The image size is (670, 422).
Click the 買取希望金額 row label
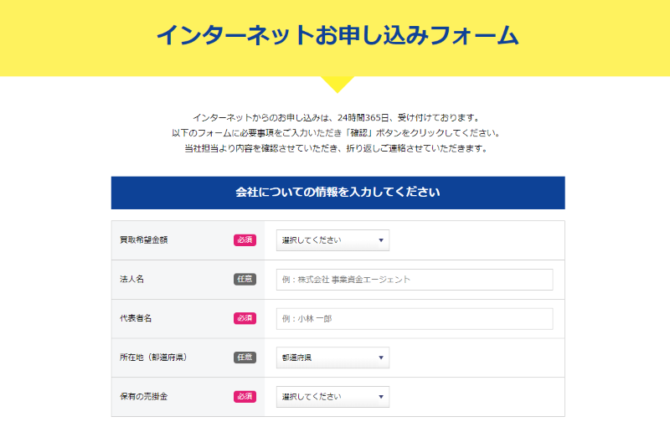(143, 240)
